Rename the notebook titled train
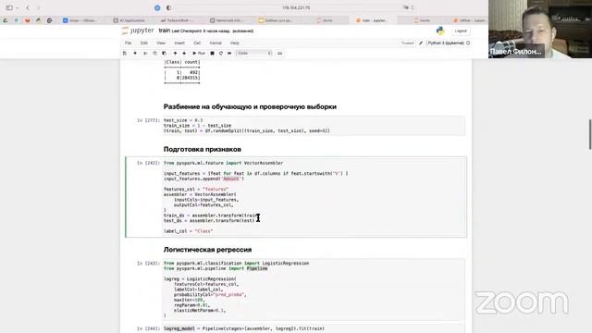The height and width of the screenshot is (333, 592). pos(165,31)
